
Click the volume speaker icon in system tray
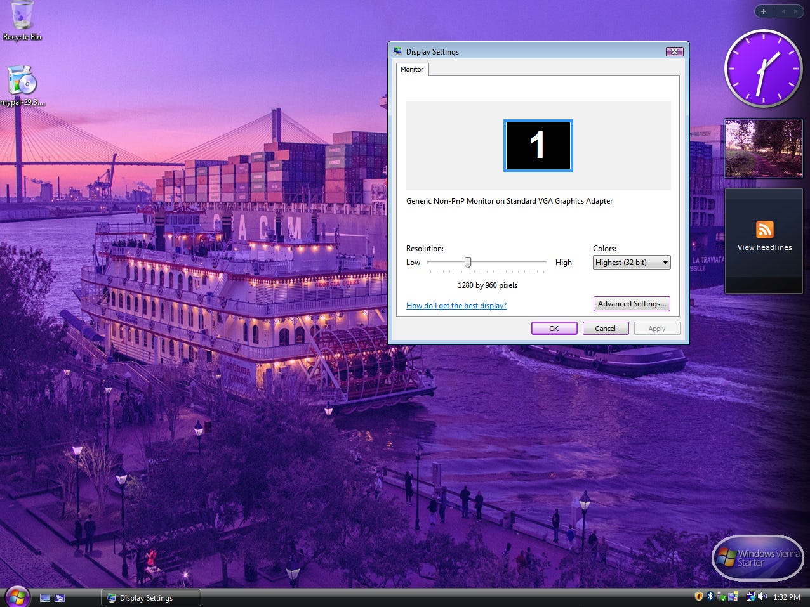(x=762, y=597)
